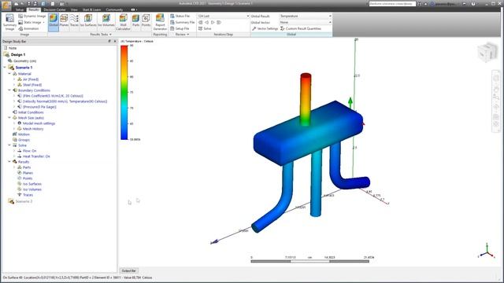Close the Design Study Bar panel
504x283 pixels.
(x=115, y=42)
